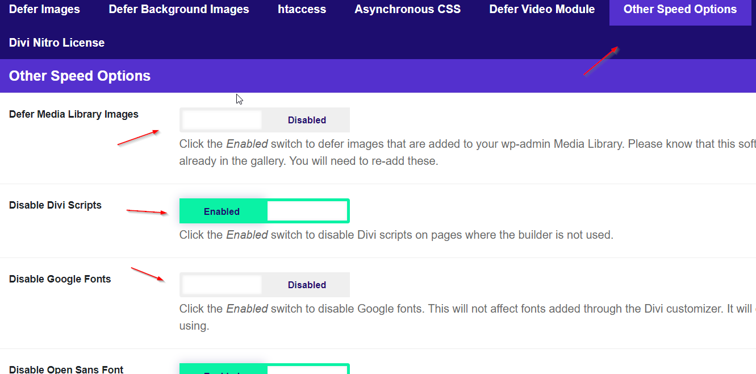756x374 pixels.
Task: Switch to the Defer Images tab
Action: pyautogui.click(x=44, y=9)
